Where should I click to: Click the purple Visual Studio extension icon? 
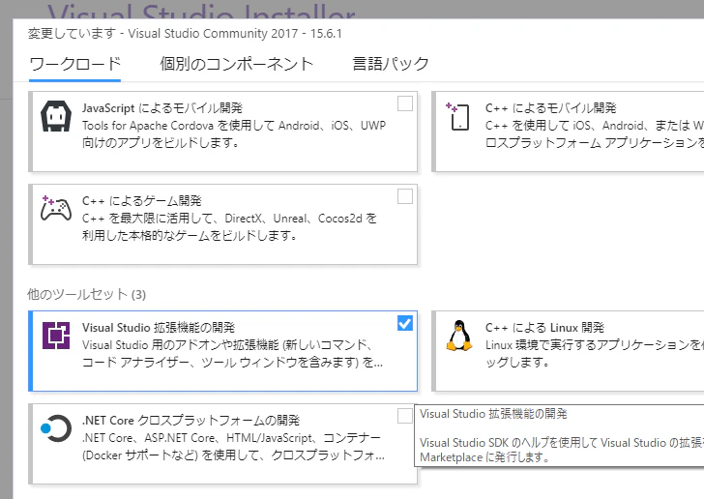point(56,336)
